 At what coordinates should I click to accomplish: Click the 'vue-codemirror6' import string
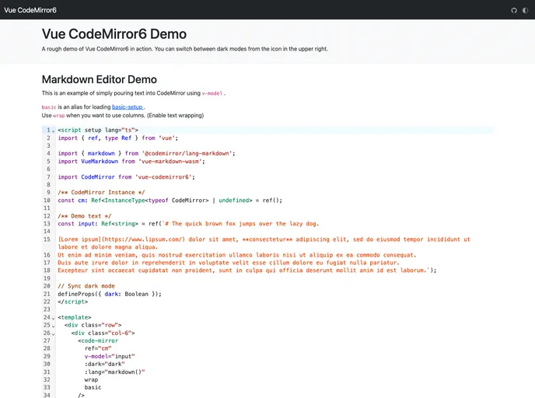(164, 177)
